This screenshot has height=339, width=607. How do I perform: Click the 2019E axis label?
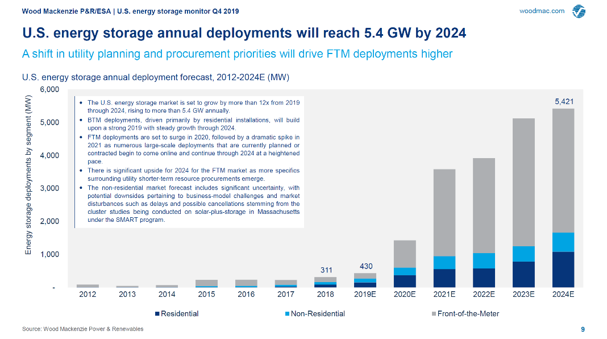[x=365, y=295]
